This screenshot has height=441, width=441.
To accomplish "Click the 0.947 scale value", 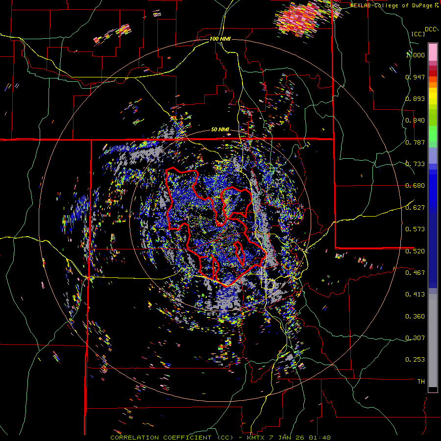I will pos(415,77).
